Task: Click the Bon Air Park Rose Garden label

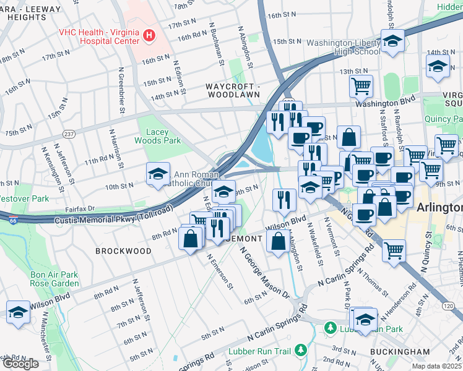Action: click(x=54, y=279)
